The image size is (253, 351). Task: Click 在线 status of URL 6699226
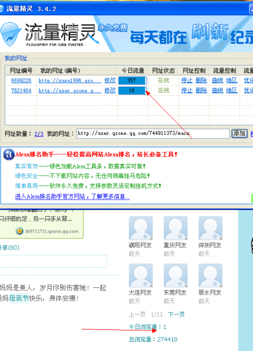coord(163,80)
